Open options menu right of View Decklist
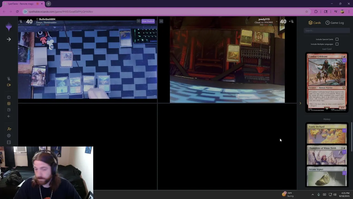 point(161,21)
